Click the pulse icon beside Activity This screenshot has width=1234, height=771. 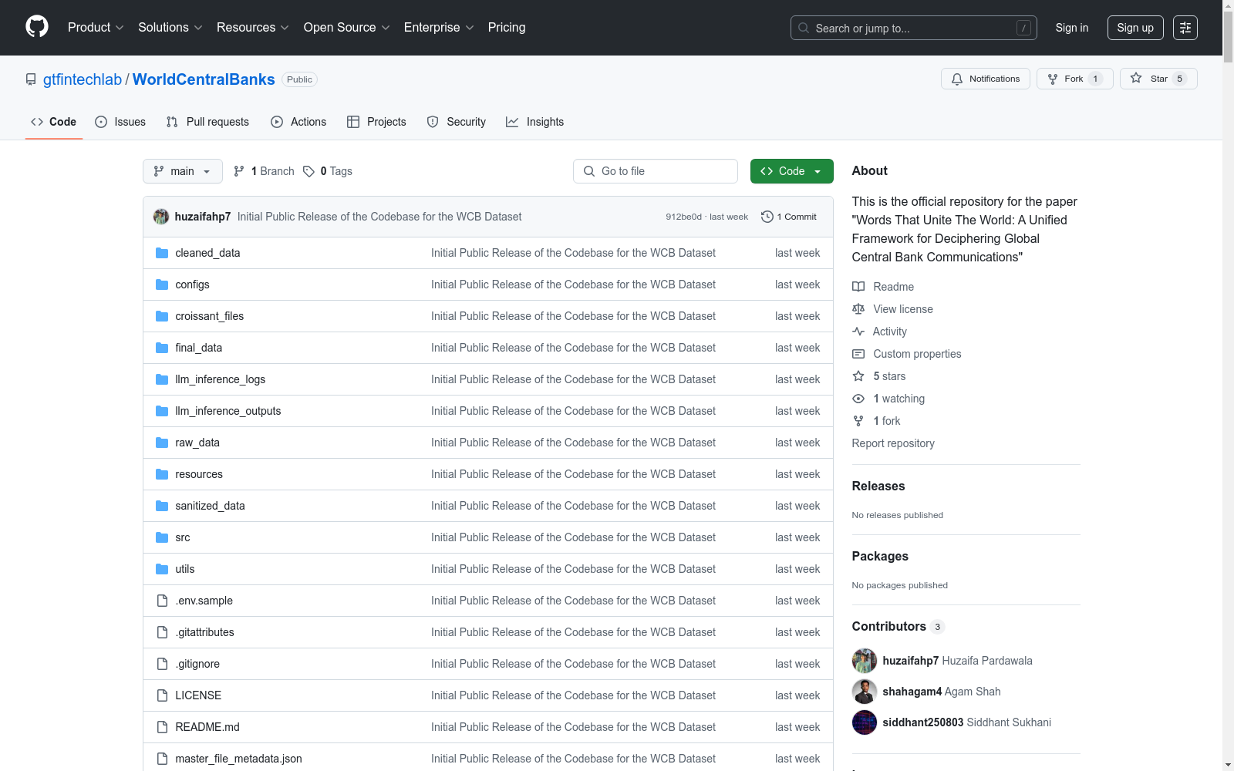click(x=858, y=332)
